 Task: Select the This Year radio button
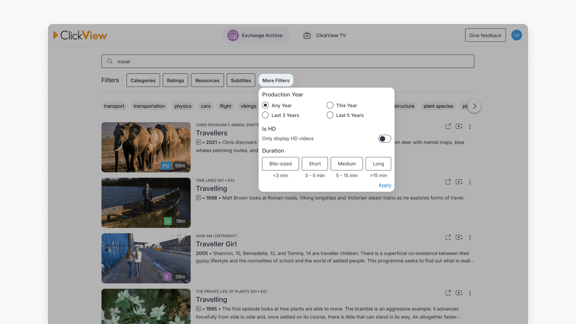pos(330,105)
